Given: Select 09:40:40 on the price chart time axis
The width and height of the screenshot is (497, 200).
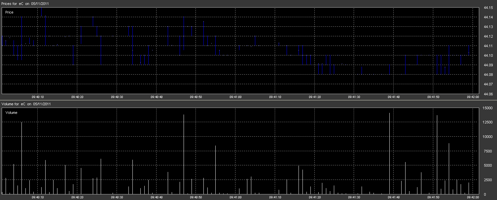Looking at the screenshot, I should click(x=157, y=97).
